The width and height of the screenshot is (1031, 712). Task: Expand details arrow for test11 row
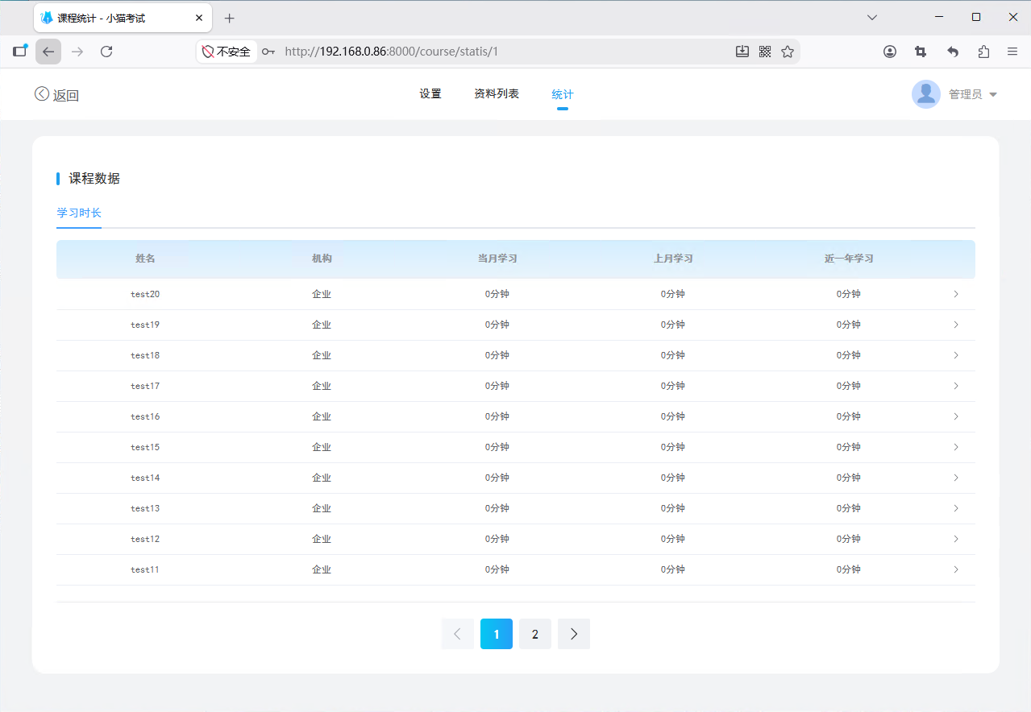(956, 569)
